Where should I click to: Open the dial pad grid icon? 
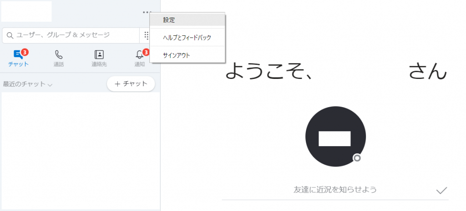pyautogui.click(x=146, y=35)
